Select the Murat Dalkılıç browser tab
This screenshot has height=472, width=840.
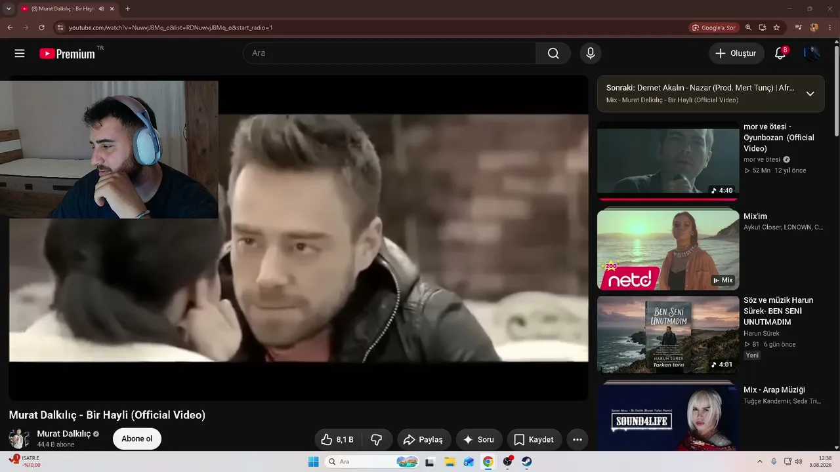67,9
